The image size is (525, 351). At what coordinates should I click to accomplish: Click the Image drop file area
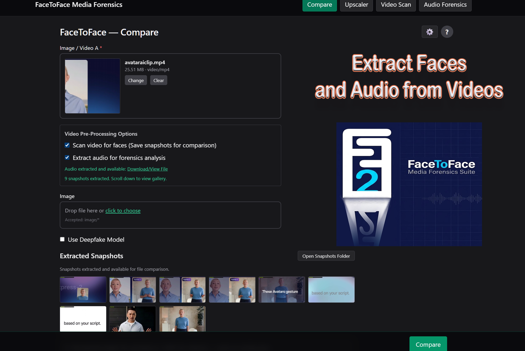tap(170, 215)
